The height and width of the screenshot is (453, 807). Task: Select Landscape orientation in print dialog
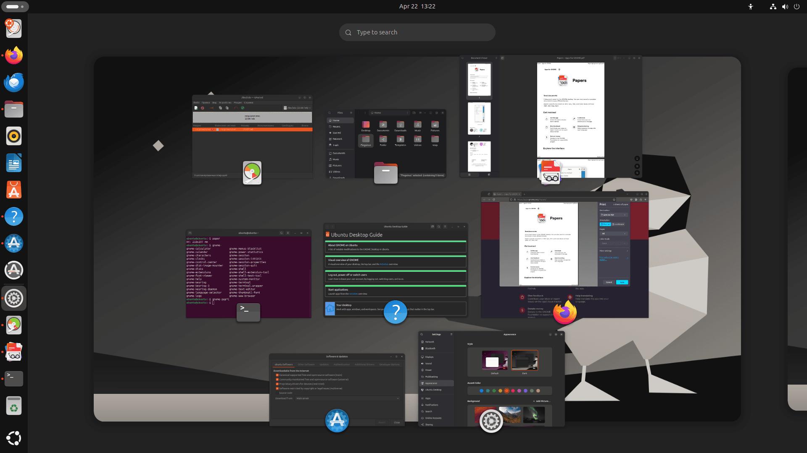(x=618, y=224)
